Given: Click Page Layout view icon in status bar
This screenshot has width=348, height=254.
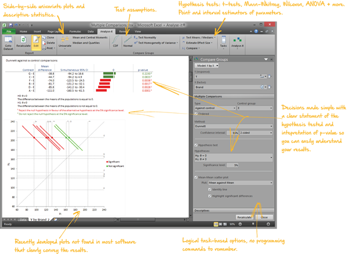Looking at the screenshot, I should 220,224.
